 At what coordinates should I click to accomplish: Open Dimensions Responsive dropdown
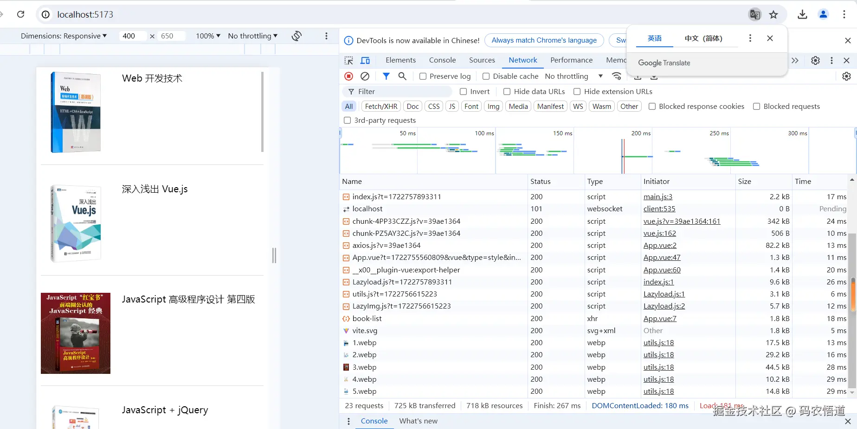tap(64, 36)
